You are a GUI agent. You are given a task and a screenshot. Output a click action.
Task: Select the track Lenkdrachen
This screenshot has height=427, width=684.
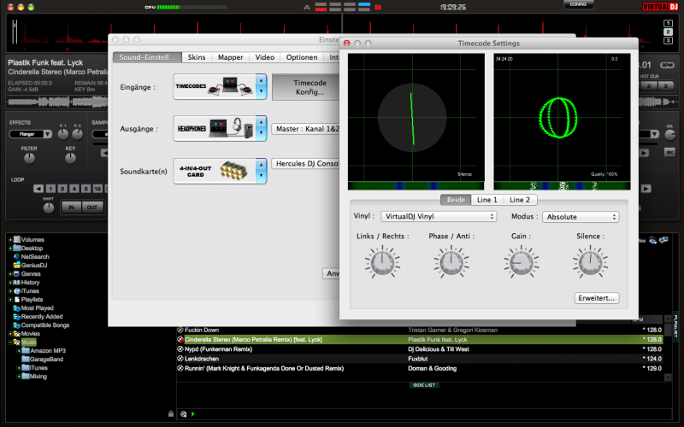coord(420,359)
